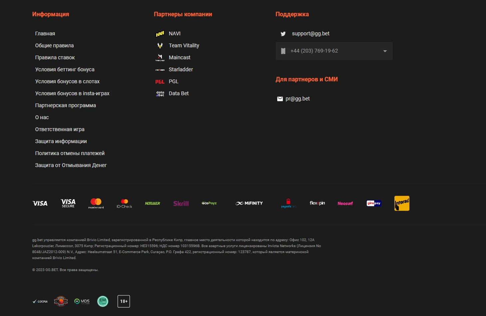This screenshot has width=486, height=316.
Task: Open the Общие правила link
Action: click(x=55, y=46)
